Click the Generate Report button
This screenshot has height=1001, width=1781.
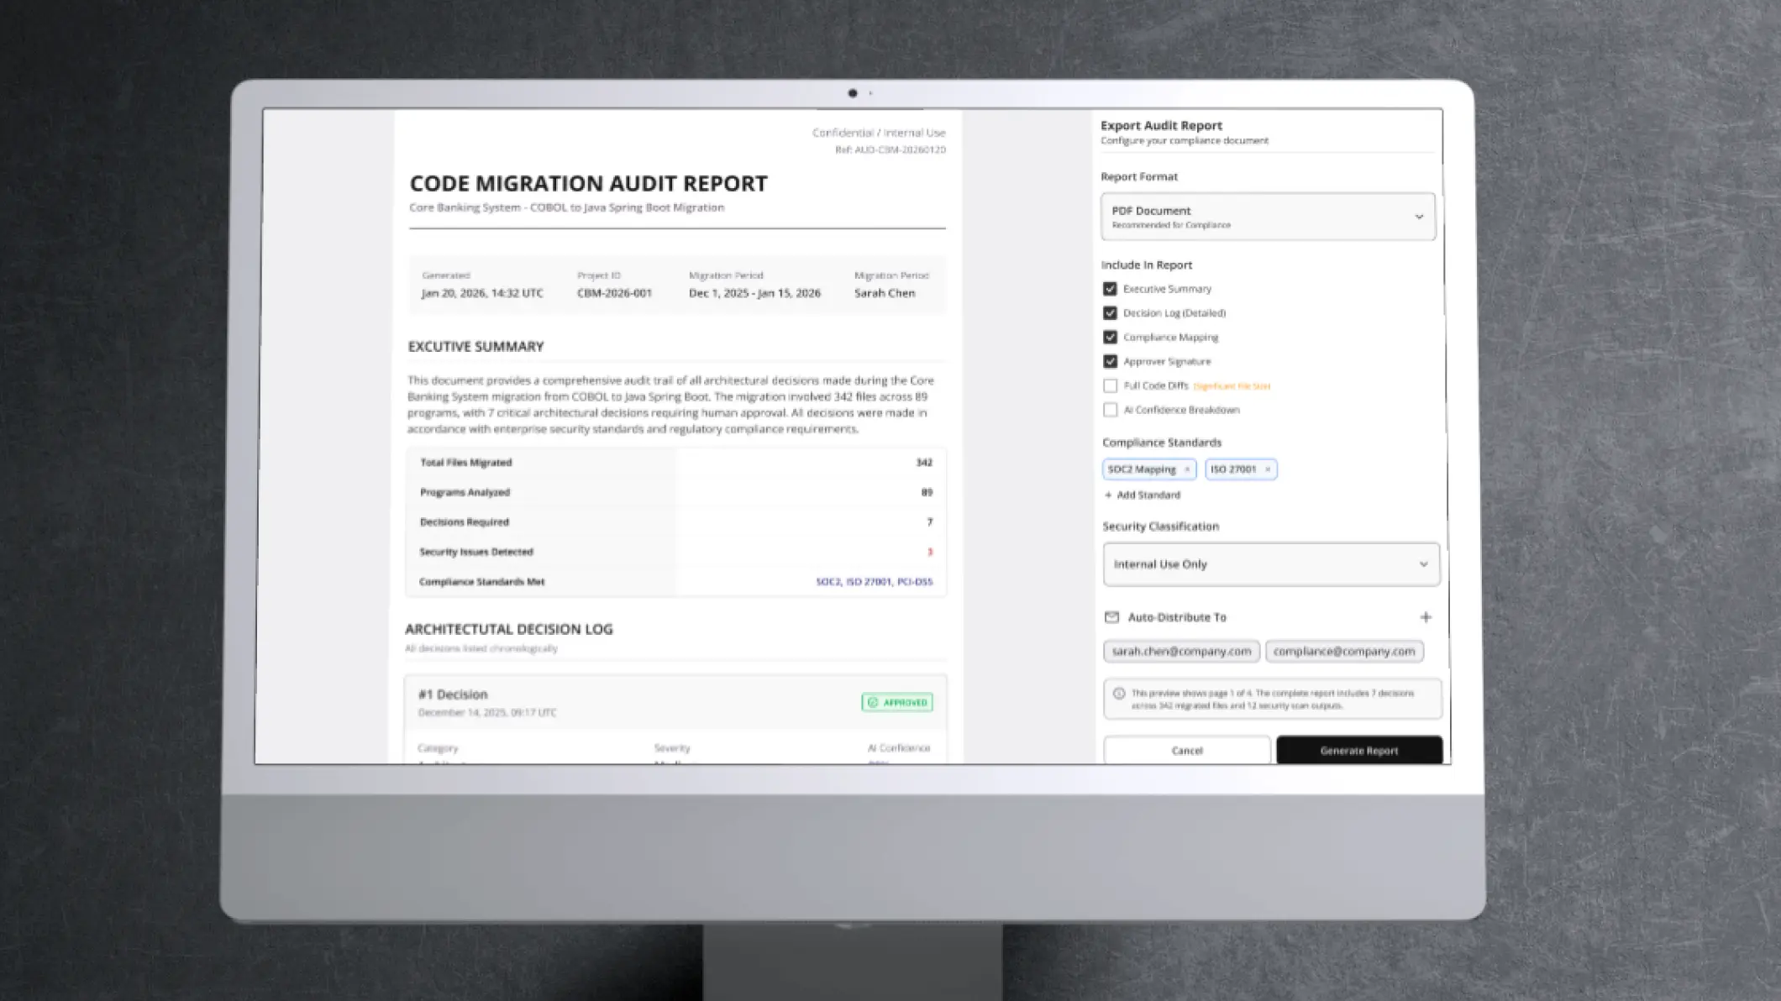click(x=1359, y=750)
